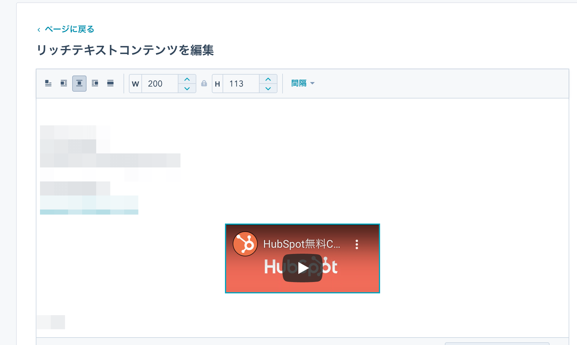Play the embedded HubSpot video
Viewport: 577px width, 345px height.
click(303, 268)
